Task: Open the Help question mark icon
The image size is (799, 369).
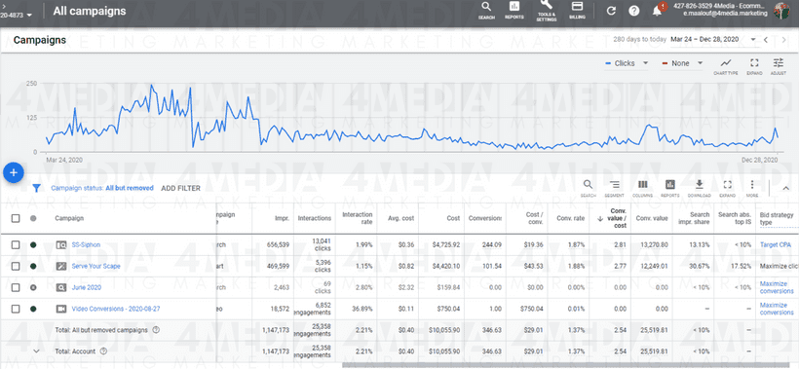Action: [x=634, y=11]
